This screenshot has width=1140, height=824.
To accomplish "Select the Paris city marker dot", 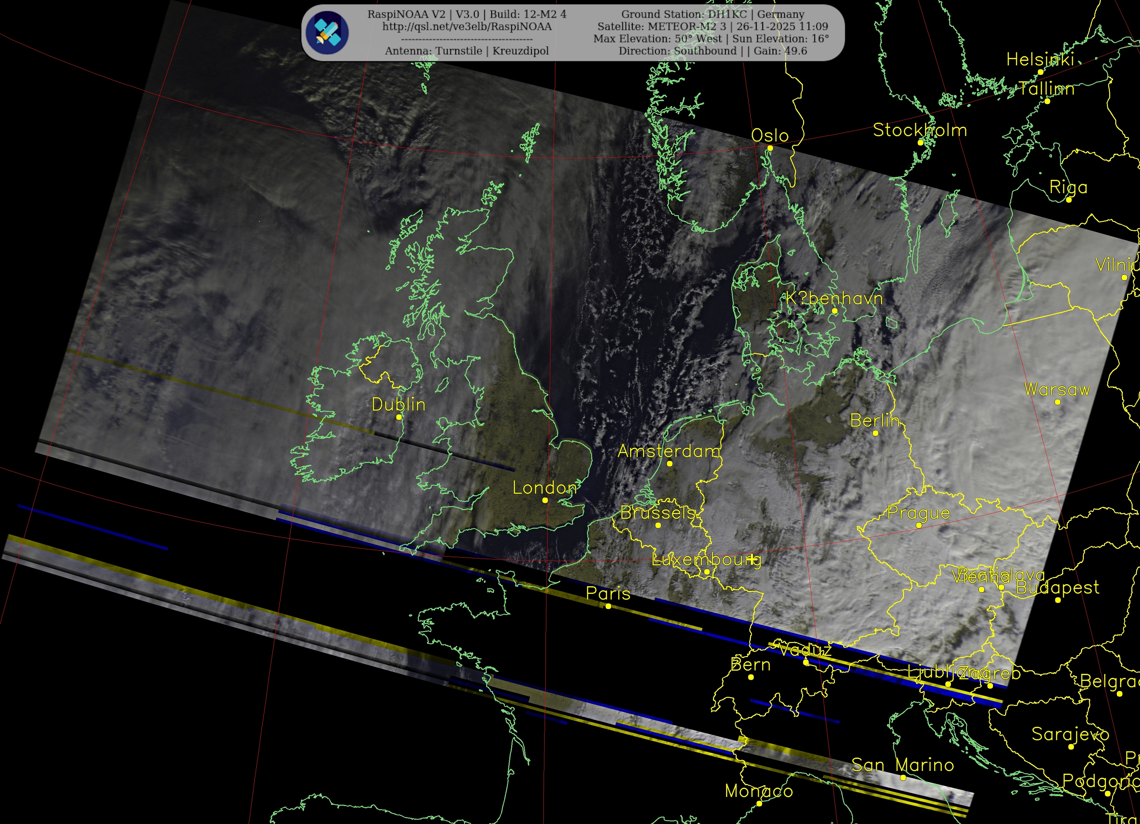I will [608, 606].
